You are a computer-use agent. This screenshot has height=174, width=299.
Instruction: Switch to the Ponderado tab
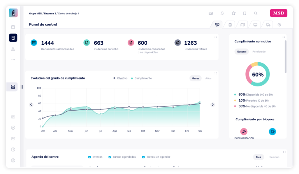pyautogui.click(x=259, y=51)
